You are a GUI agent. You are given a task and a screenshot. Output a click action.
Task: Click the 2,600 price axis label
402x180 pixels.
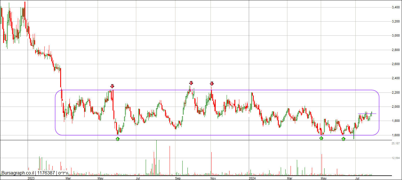(396, 64)
